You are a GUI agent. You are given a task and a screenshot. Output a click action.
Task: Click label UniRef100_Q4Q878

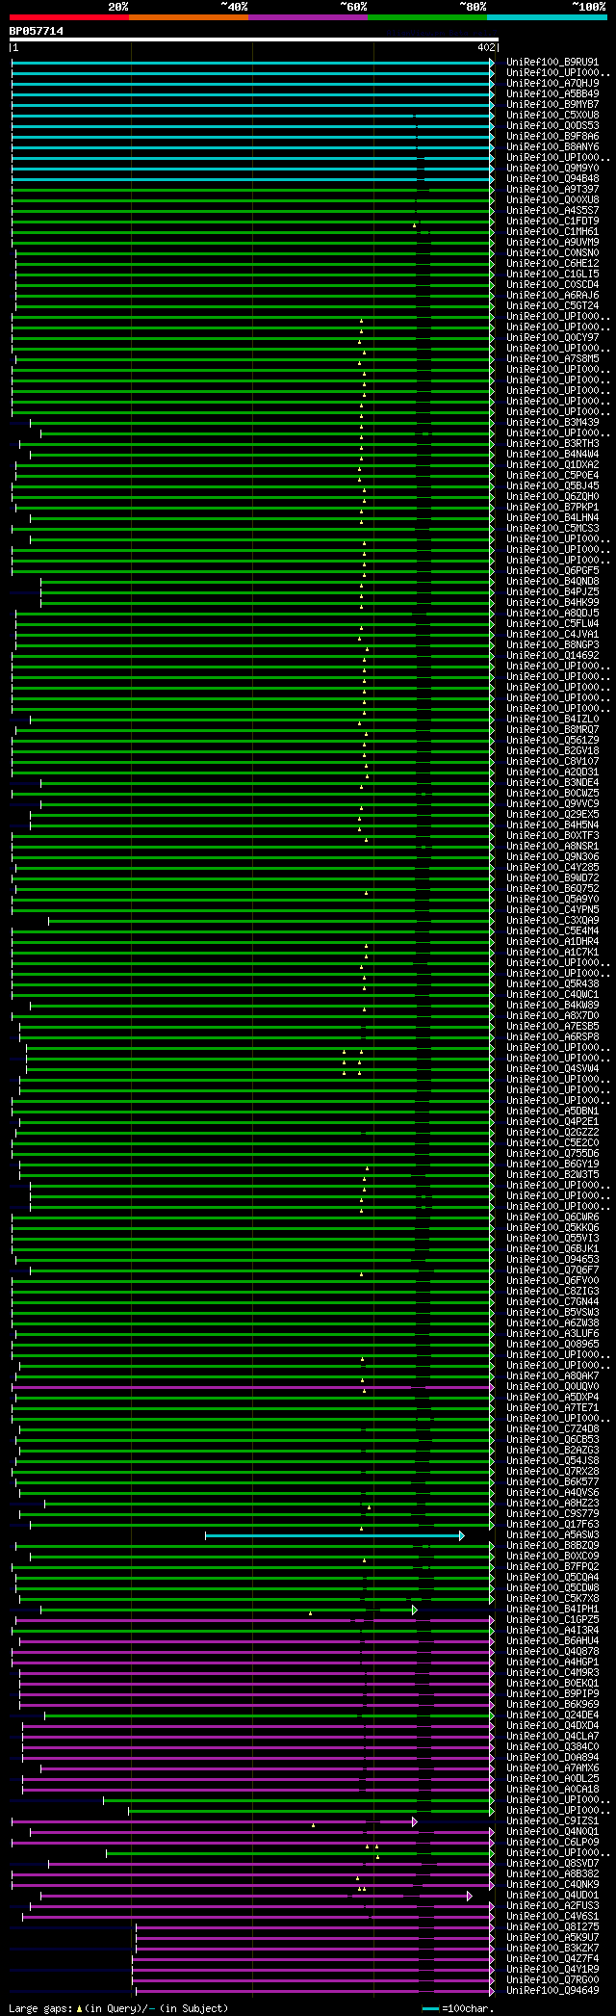(x=553, y=1652)
